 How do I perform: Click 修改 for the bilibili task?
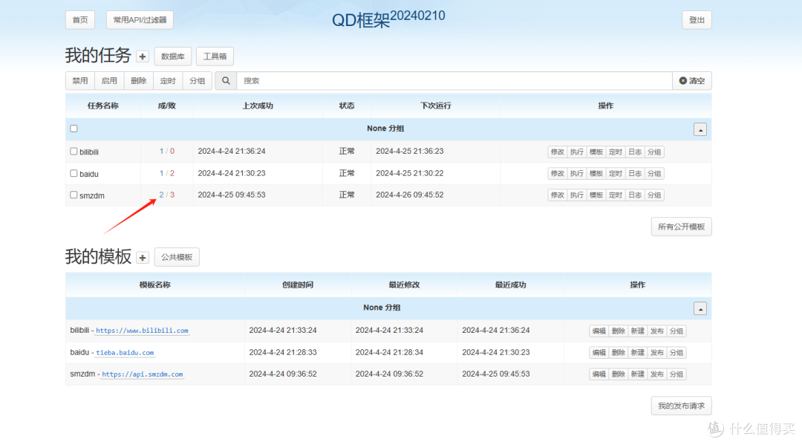pyautogui.click(x=557, y=152)
